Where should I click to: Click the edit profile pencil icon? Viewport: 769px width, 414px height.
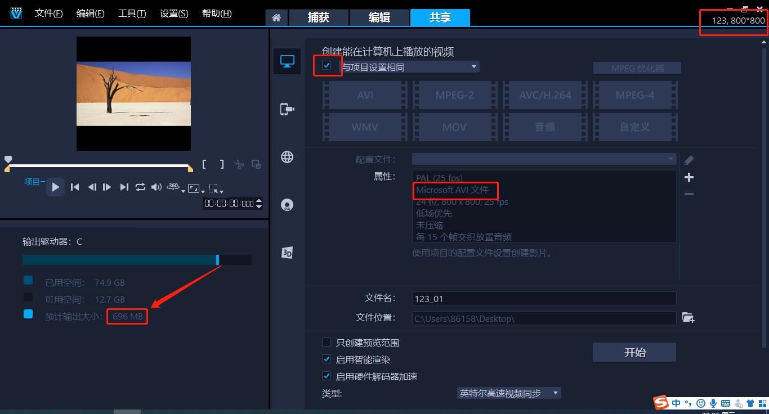pyautogui.click(x=689, y=159)
